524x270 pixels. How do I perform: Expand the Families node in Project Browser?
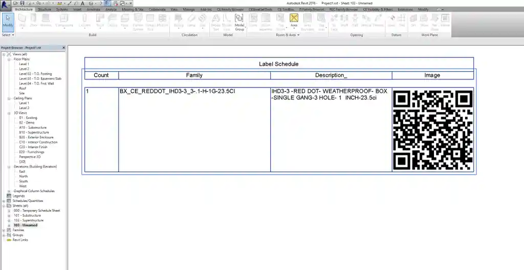coord(4,230)
